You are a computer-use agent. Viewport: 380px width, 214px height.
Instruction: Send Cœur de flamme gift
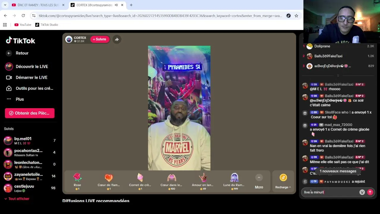pos(109,182)
